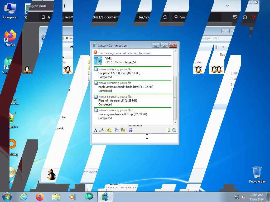This screenshot has width=270, height=202.
Task: Click the 'wtf is gex3d' message text
Action: click(x=128, y=62)
